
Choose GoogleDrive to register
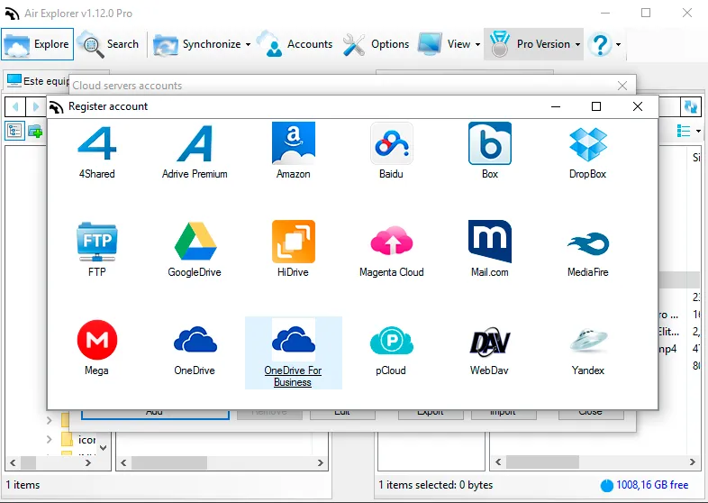click(x=195, y=250)
